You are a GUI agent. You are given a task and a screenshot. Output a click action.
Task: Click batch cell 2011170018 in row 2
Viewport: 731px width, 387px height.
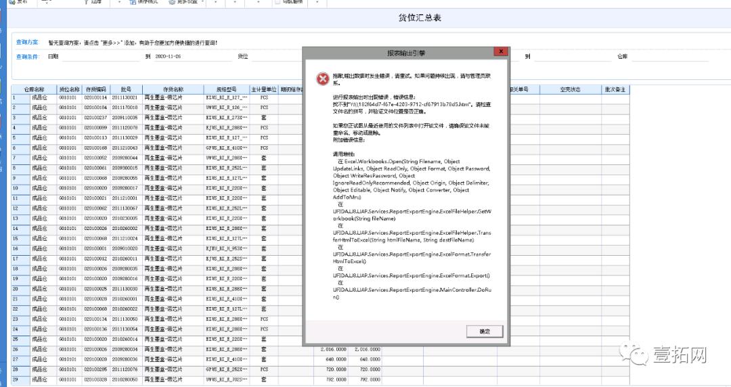125,108
